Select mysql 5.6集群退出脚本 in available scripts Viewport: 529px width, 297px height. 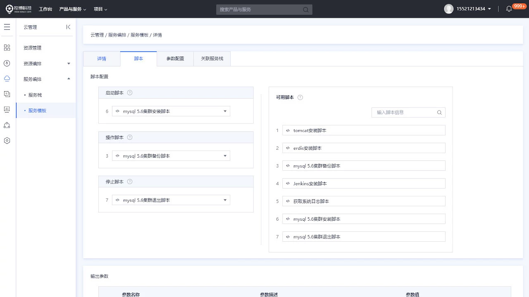tap(364, 237)
